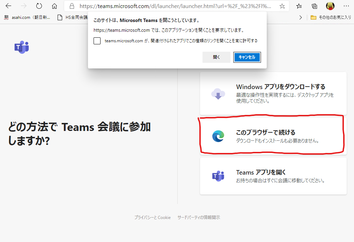Image resolution: width=354 pixels, height=242 pixels.
Task: Click the Teams app icon in the bottom card
Action: click(x=218, y=176)
